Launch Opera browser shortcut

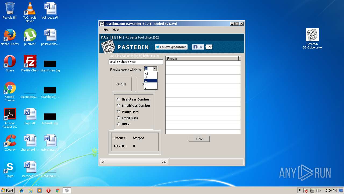click(x=10, y=64)
